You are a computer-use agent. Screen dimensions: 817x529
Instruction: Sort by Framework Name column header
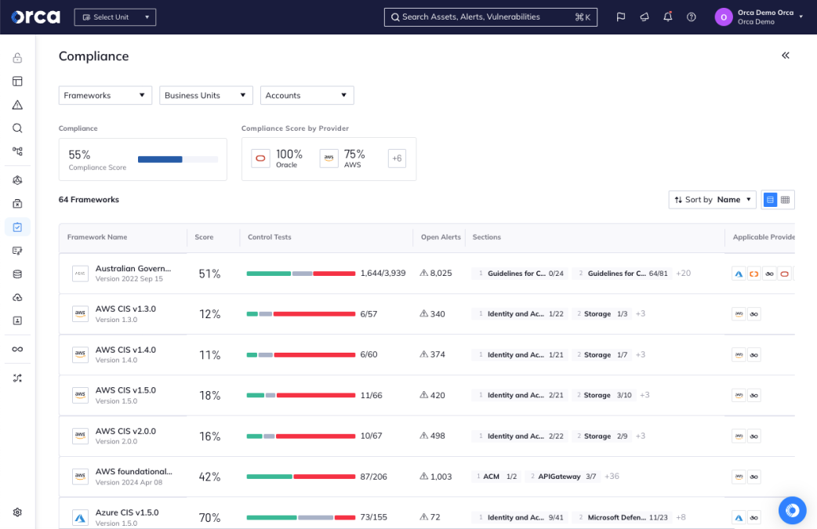tap(97, 237)
